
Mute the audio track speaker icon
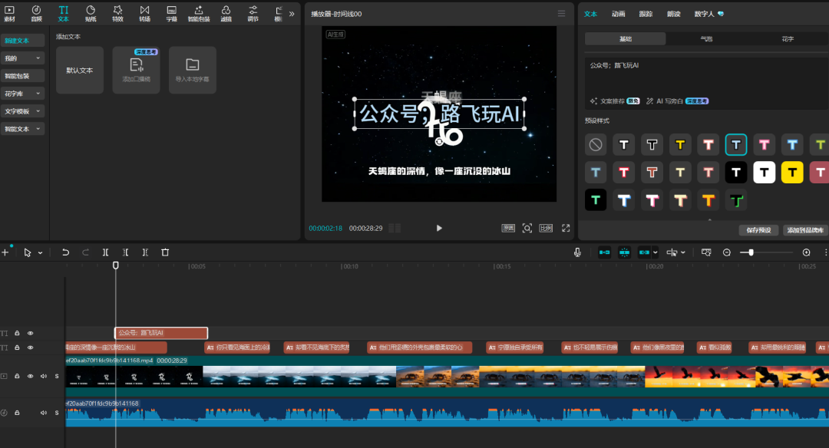43,412
